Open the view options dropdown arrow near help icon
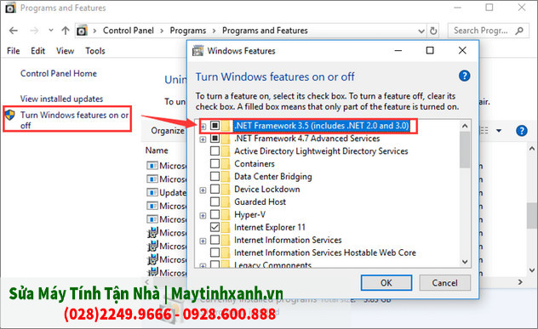Screen dimensions: 538x329 point(499,131)
